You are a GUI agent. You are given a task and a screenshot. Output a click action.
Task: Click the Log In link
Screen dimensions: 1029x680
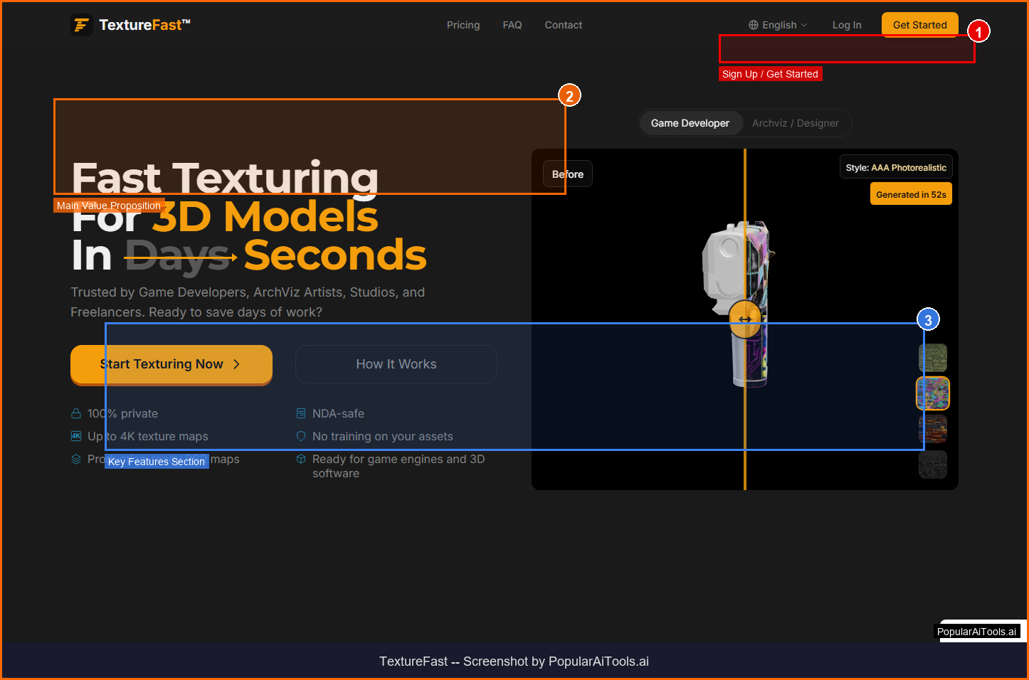pos(847,25)
